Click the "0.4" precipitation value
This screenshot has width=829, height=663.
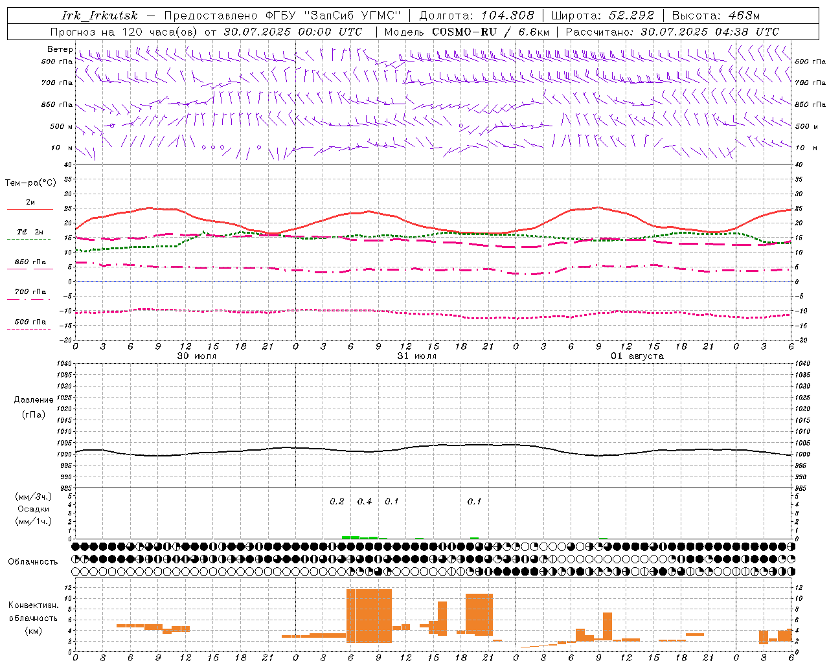(x=365, y=501)
